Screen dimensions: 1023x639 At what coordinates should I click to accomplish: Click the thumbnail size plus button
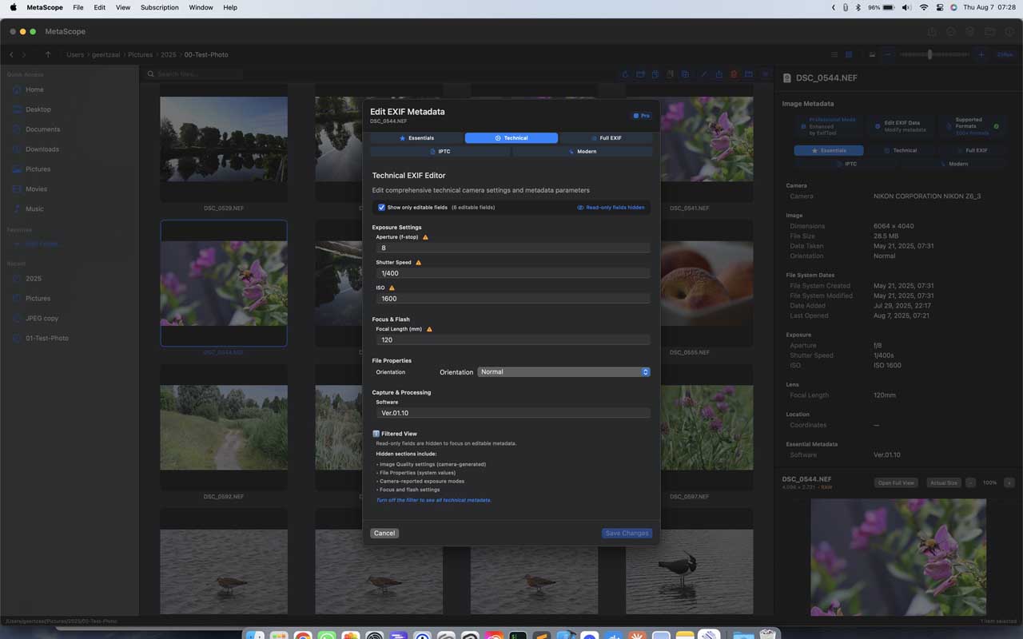(981, 55)
